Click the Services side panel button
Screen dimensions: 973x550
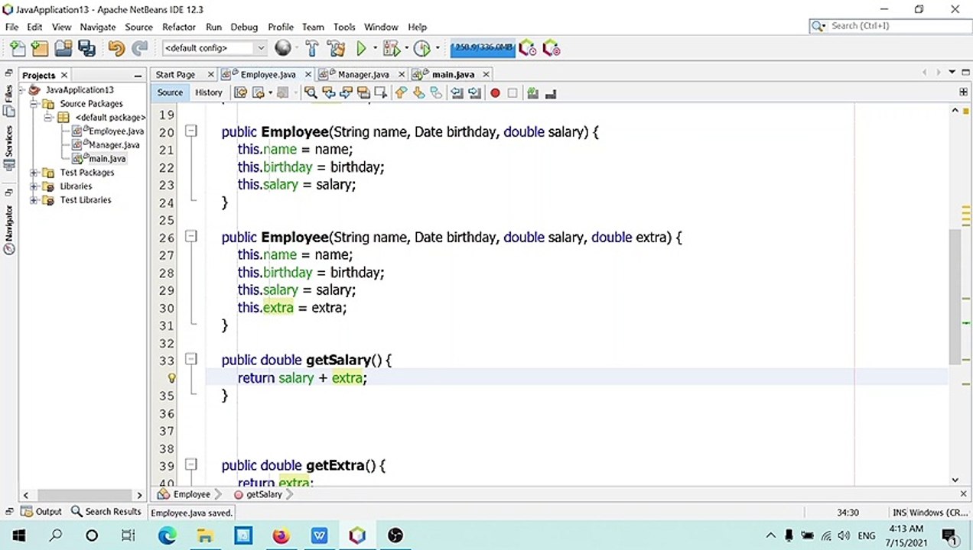(x=8, y=150)
